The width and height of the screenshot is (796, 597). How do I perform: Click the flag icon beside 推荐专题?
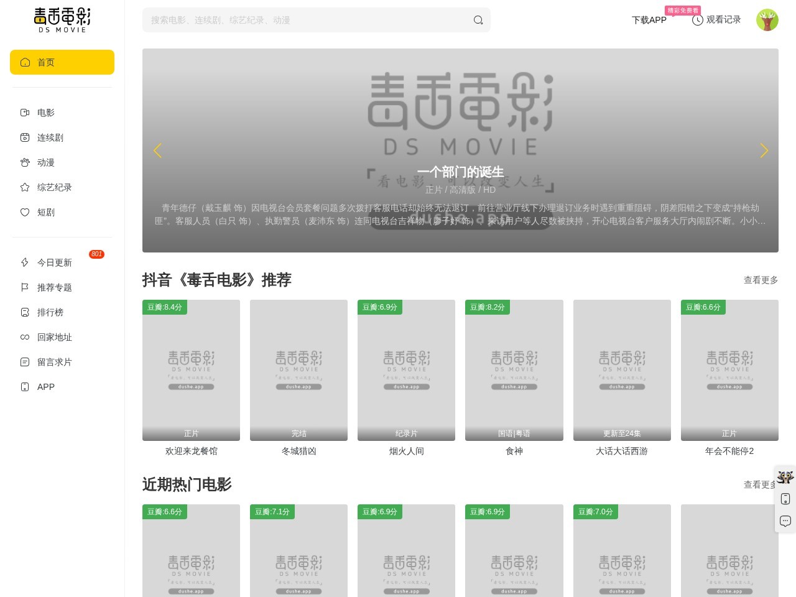point(25,287)
